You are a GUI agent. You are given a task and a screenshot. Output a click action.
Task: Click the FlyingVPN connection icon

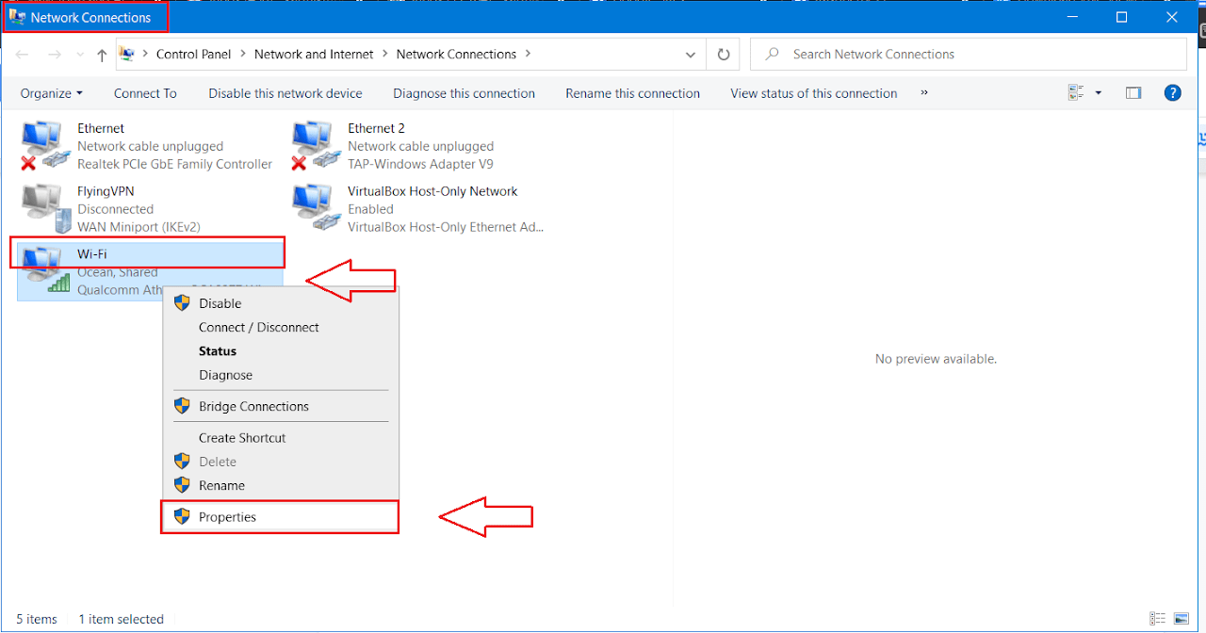tap(46, 209)
